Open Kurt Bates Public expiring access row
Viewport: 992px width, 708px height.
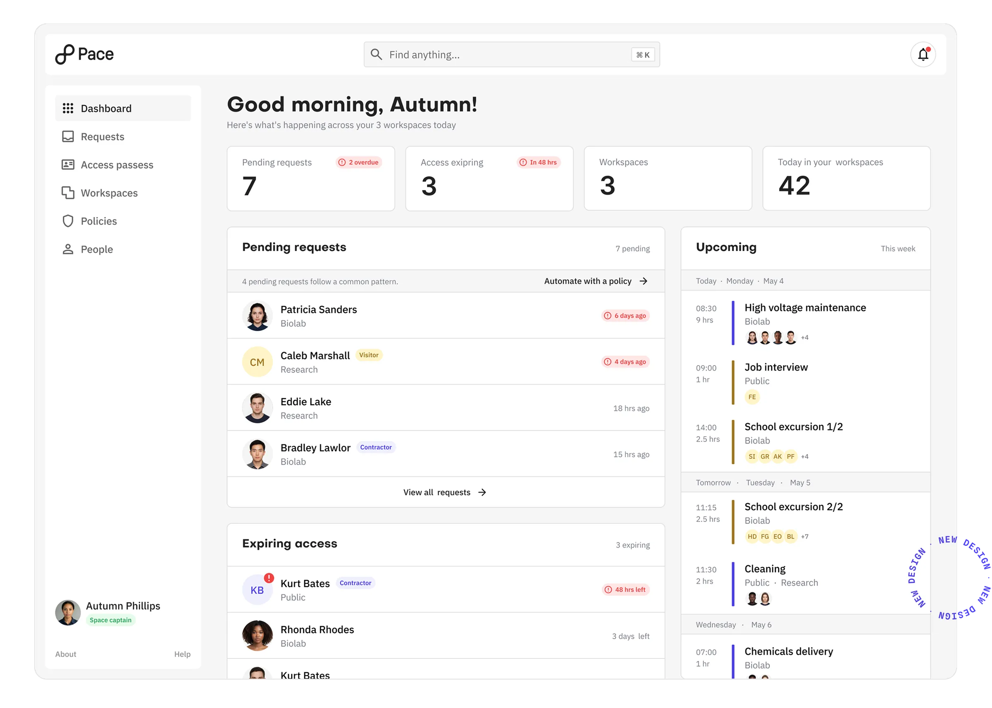(x=446, y=589)
